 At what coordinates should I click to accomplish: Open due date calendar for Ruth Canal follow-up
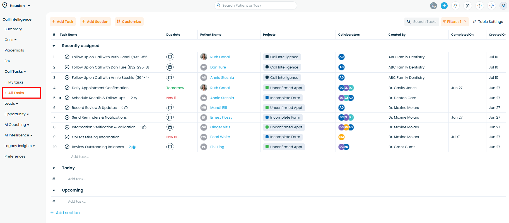point(170,57)
